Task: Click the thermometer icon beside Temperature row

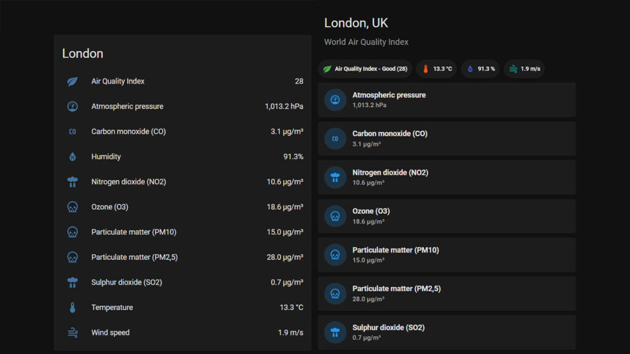Action: [x=73, y=307]
